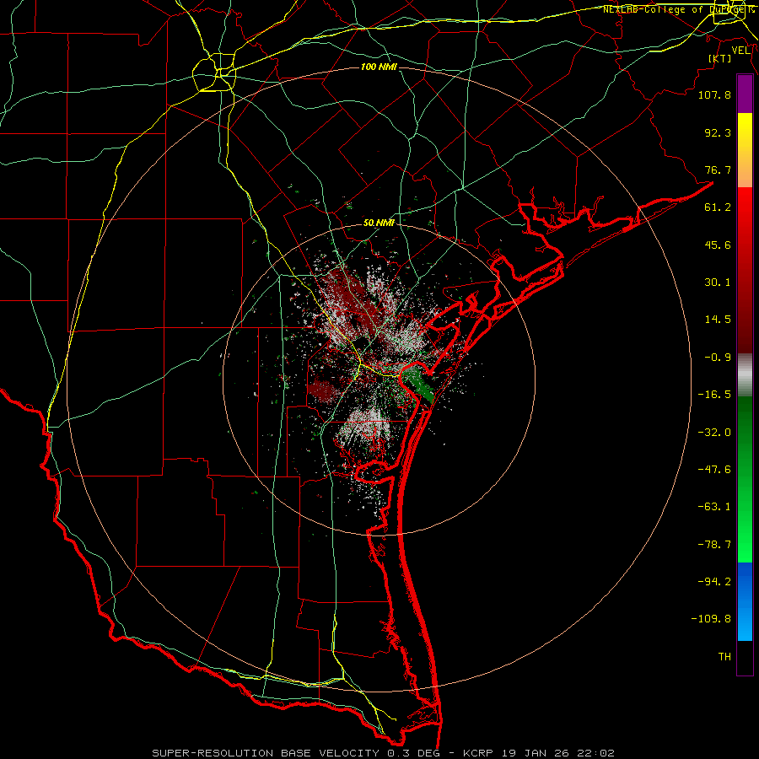Viewport: 759px width, 759px height.
Task: Click the blue segment of the color bar
Action: (745, 601)
